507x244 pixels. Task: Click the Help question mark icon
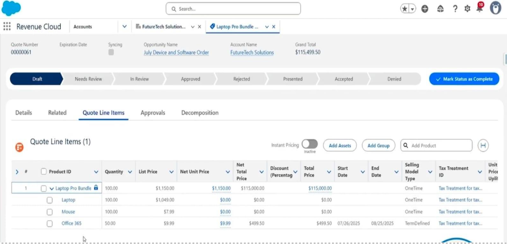[x=455, y=9]
